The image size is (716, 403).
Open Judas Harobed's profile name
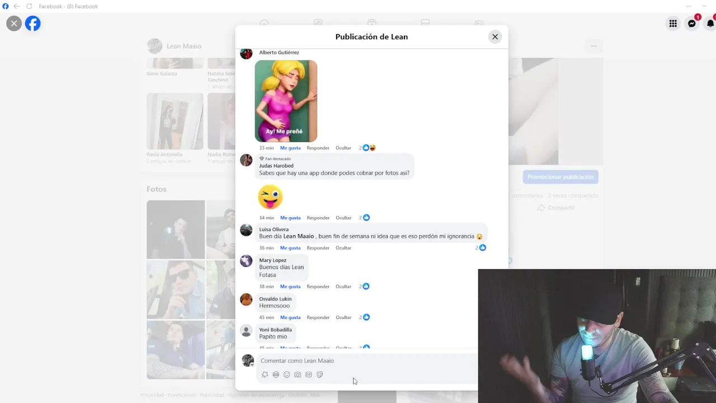(x=276, y=166)
